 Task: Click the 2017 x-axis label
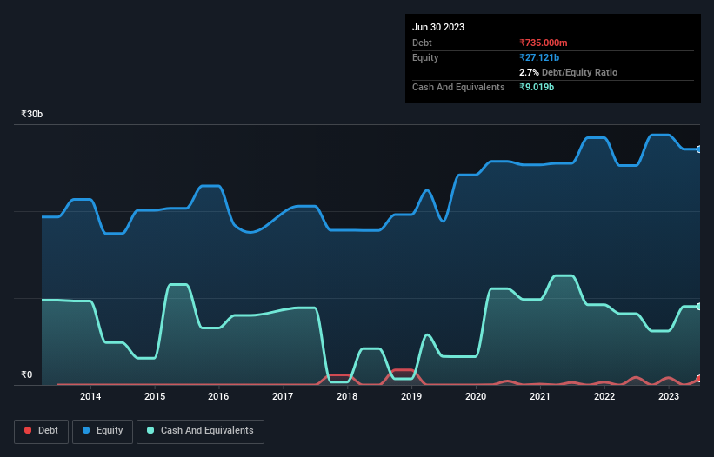283,396
